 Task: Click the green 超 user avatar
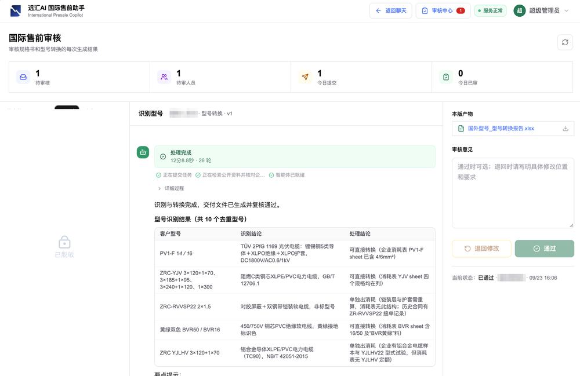[519, 10]
